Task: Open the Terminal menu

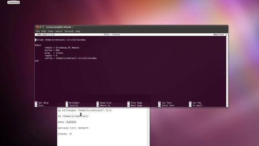Action: [69, 31]
